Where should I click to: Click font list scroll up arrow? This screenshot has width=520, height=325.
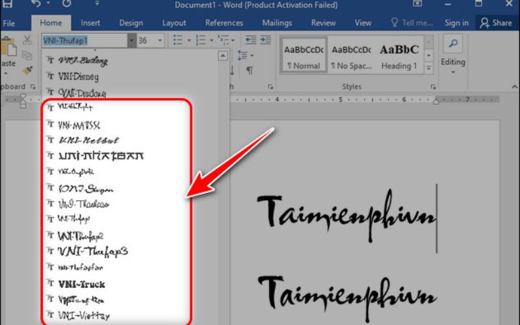click(223, 56)
